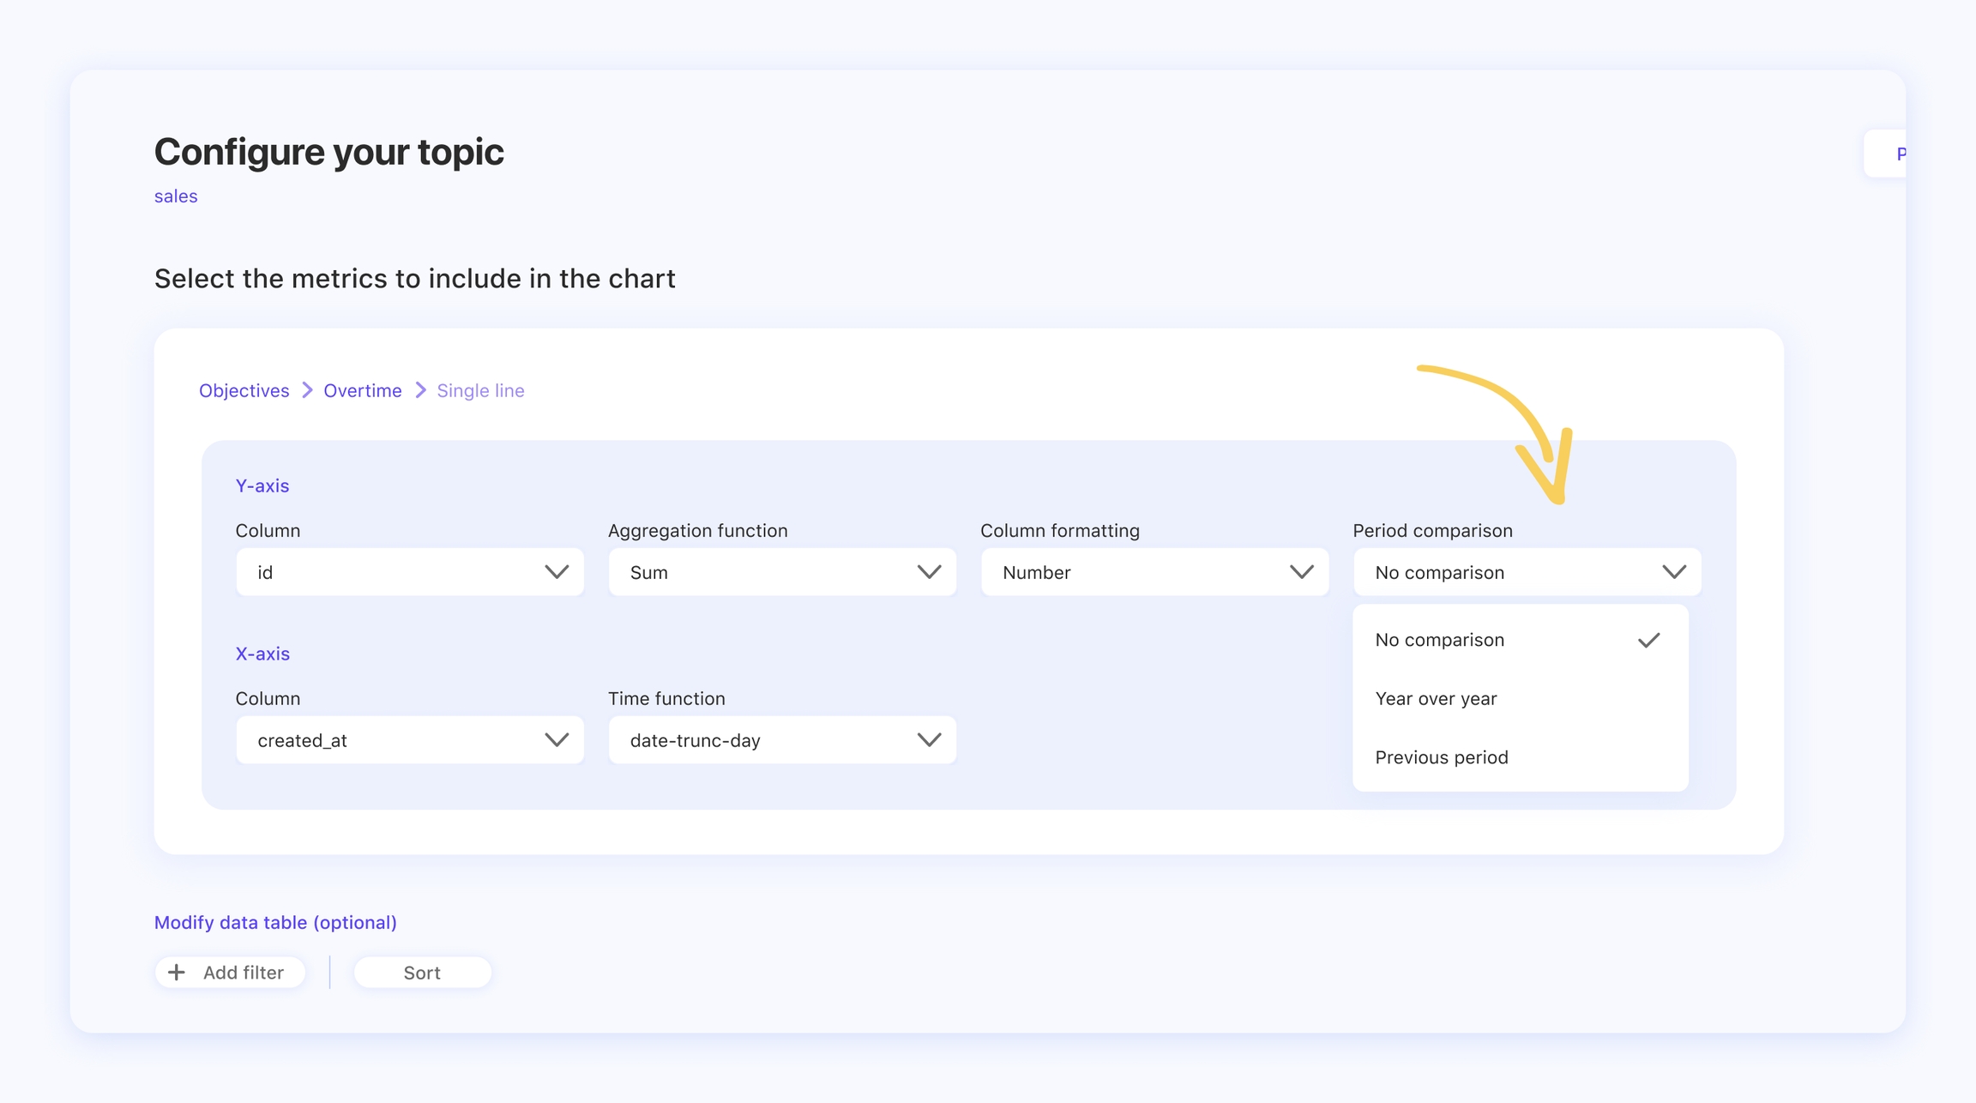Click the sales topic link
Image resolution: width=1976 pixels, height=1103 pixels.
[176, 196]
